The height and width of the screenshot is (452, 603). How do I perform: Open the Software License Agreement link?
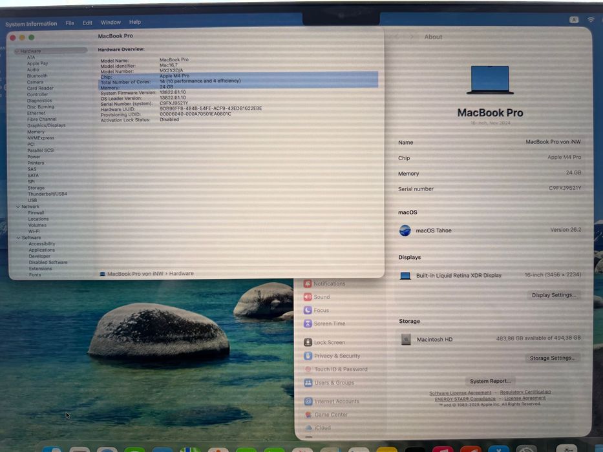(460, 393)
